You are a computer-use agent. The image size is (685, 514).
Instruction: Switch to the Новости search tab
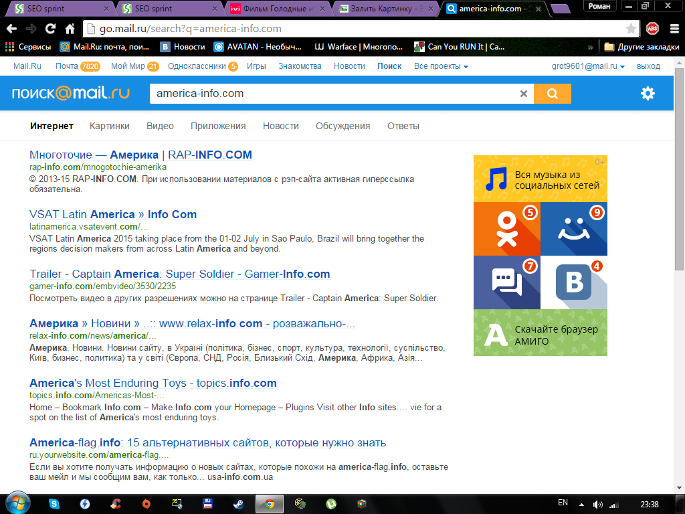280,126
